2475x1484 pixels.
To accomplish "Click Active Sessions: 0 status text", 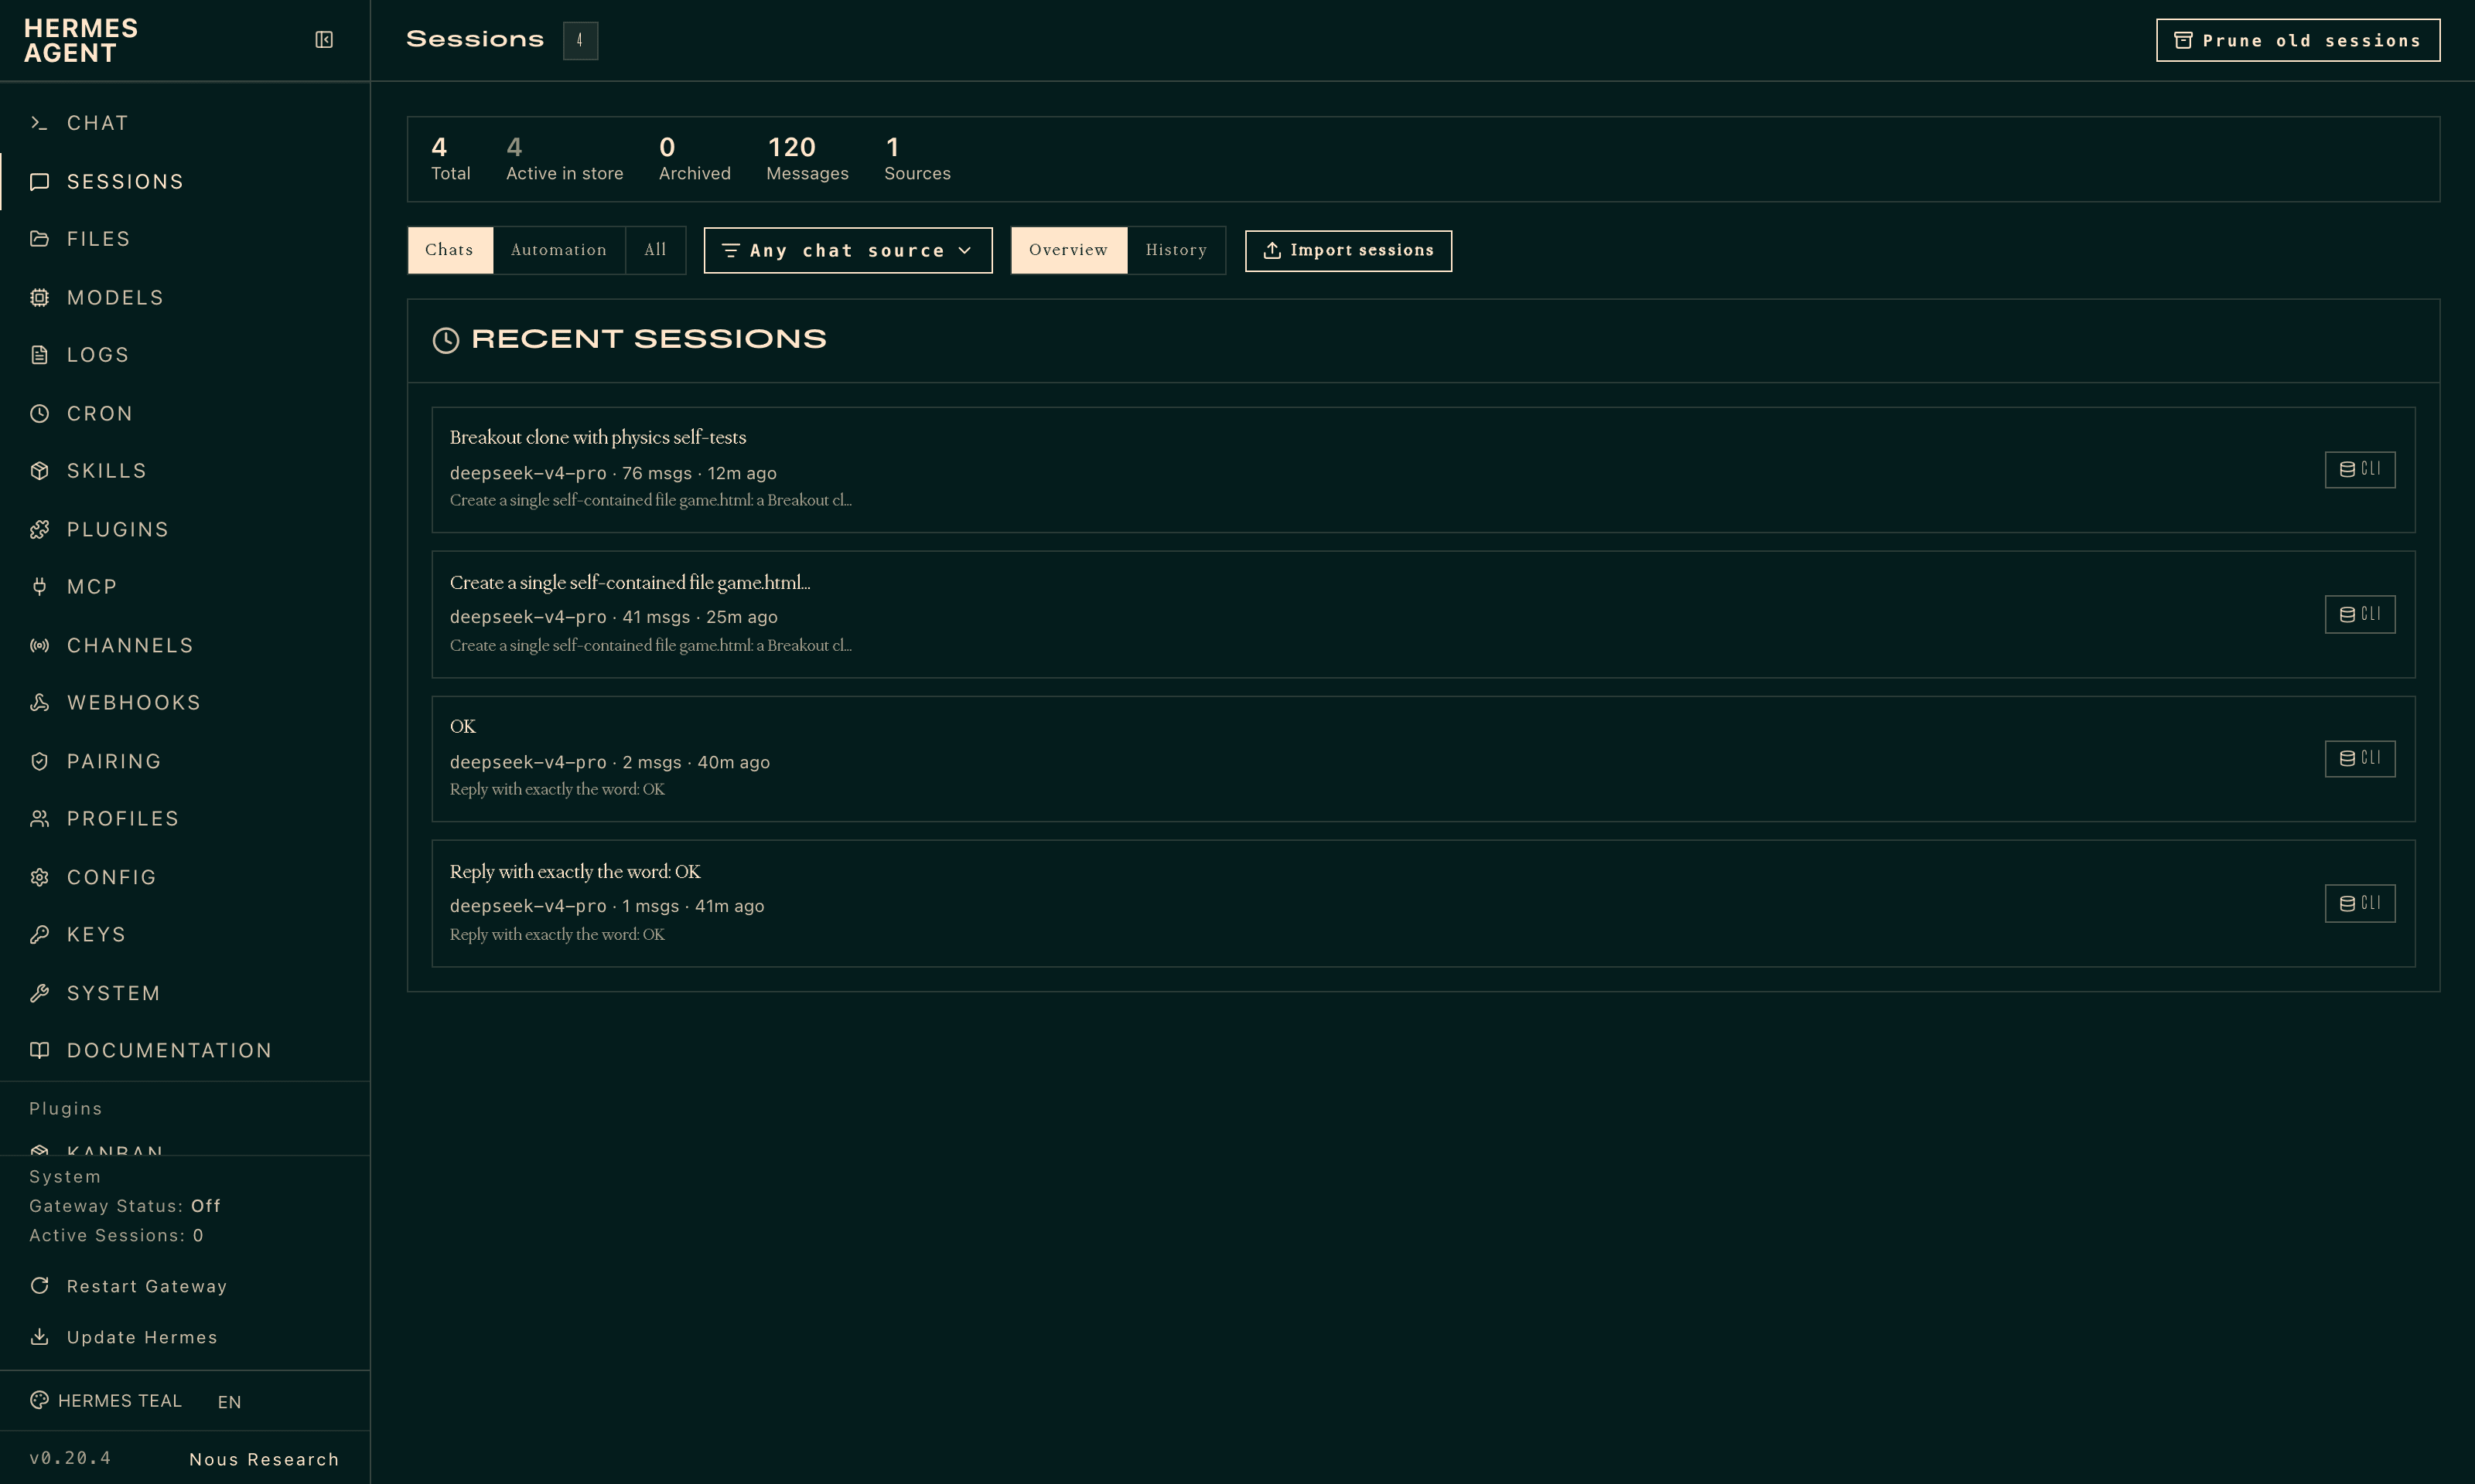I will point(116,1236).
